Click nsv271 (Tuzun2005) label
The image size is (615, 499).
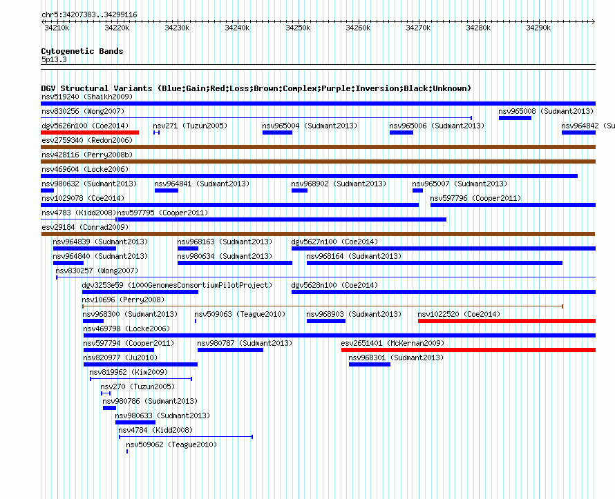point(190,126)
